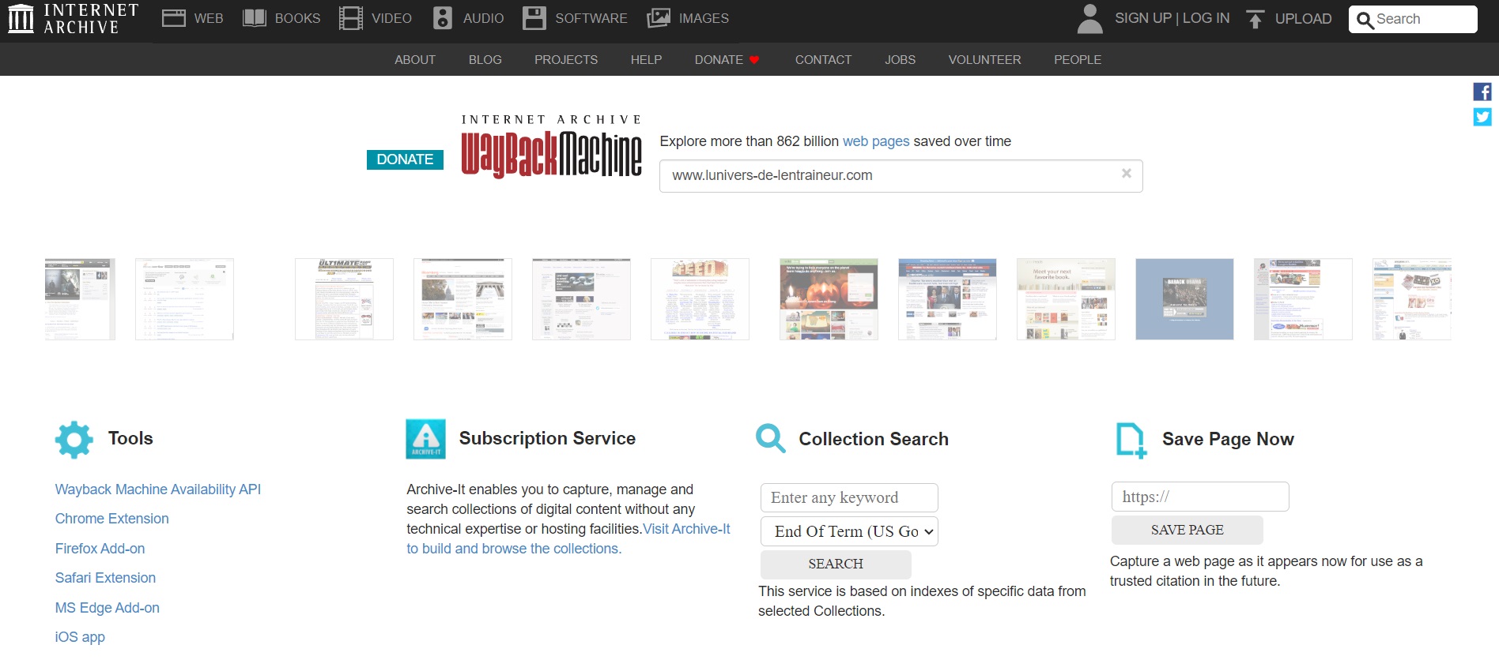
Task: Open Wayback Machine Availability API link
Action: click(x=158, y=489)
